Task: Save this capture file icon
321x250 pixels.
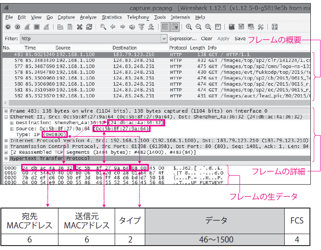Action: click(x=70, y=27)
